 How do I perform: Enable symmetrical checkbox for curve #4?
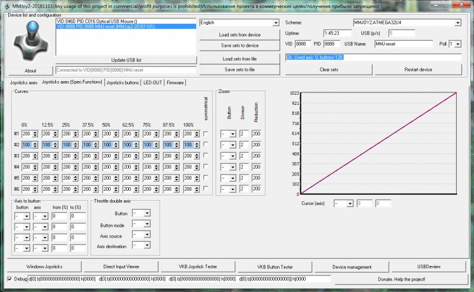(x=206, y=166)
